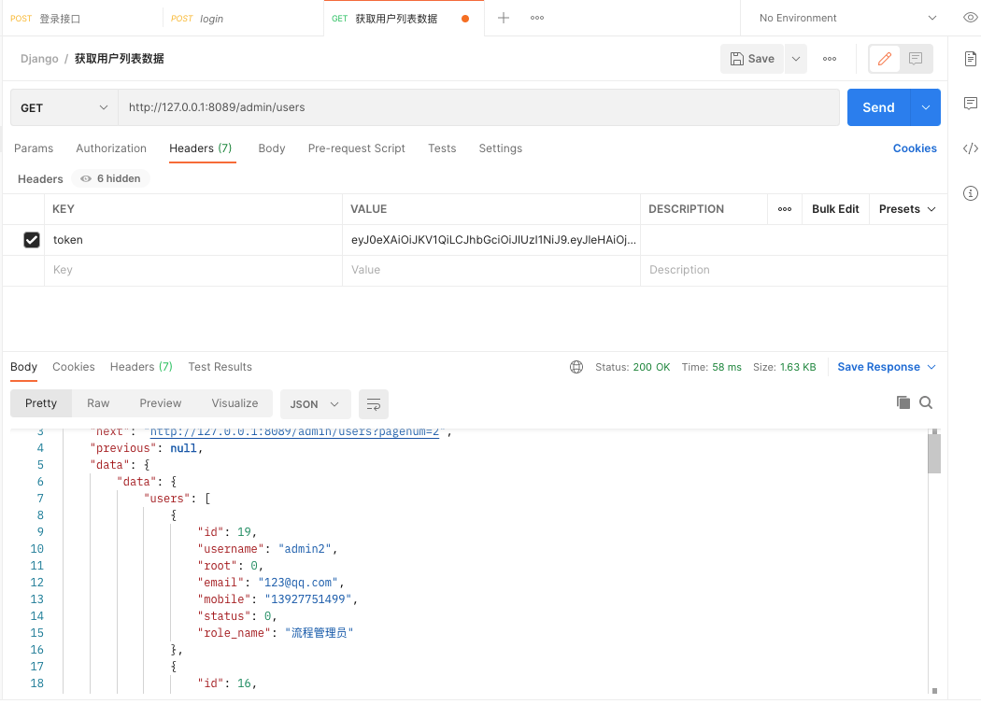The height and width of the screenshot is (704, 981).
Task: Expand the Save Response dropdown
Action: (931, 367)
